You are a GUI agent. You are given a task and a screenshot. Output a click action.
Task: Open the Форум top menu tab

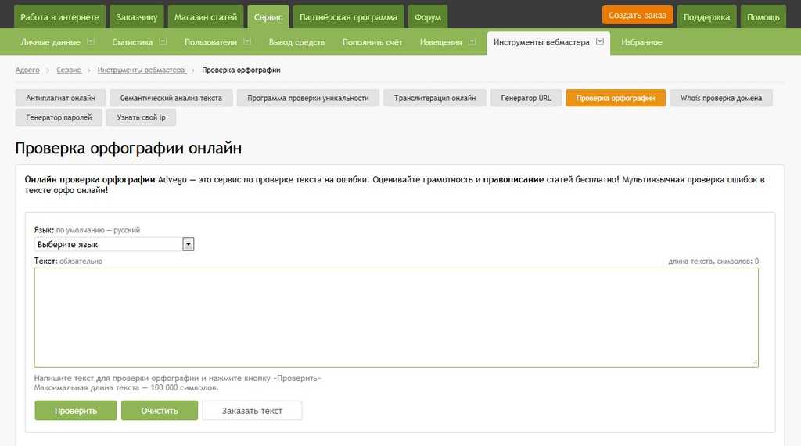click(428, 17)
